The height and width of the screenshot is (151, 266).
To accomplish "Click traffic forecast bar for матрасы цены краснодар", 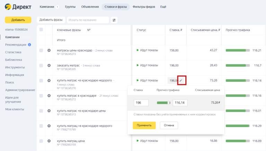I will (x=238, y=50).
